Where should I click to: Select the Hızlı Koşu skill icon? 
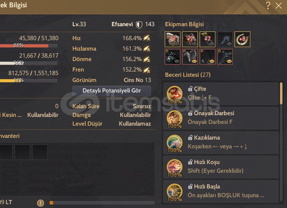174,167
